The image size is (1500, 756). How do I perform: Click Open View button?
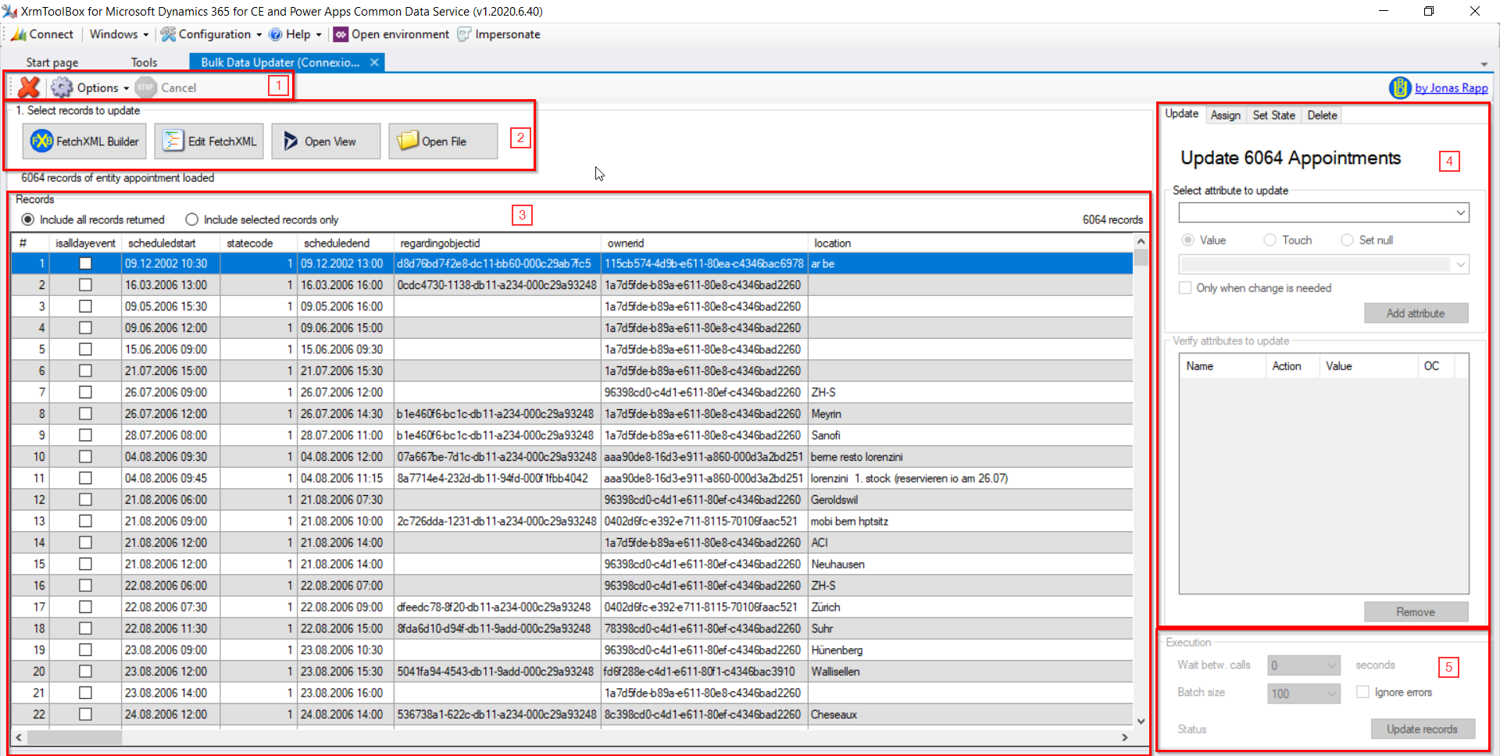click(326, 141)
